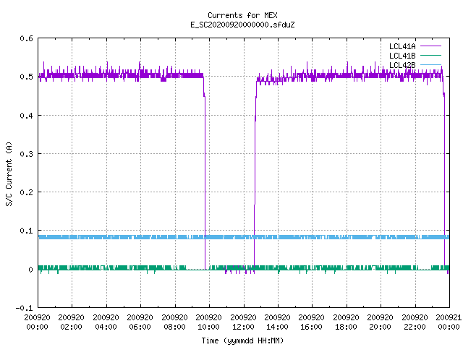Image resolution: width=463 pixels, height=347 pixels.
Task: Click the x-axis label 'Time (yymmdd HH:MM)'
Action: click(x=242, y=340)
